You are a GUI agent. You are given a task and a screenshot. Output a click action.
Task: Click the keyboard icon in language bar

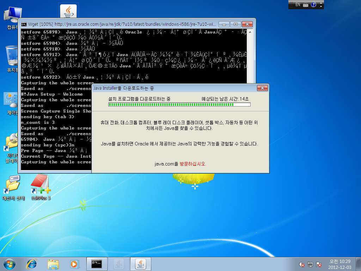[x=305, y=5]
